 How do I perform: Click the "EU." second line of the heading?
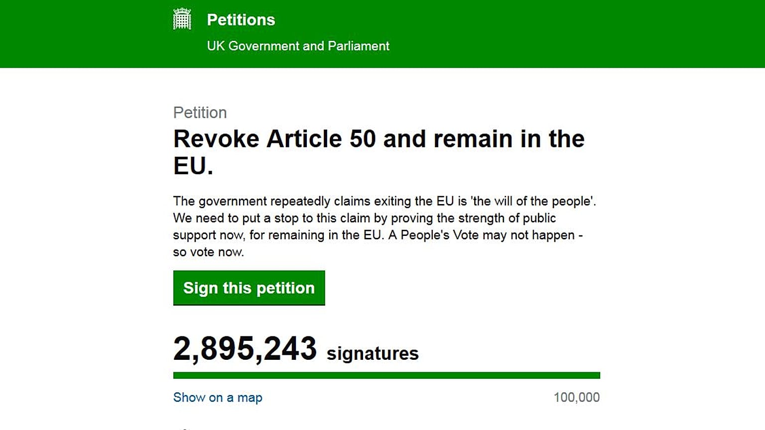[193, 166]
